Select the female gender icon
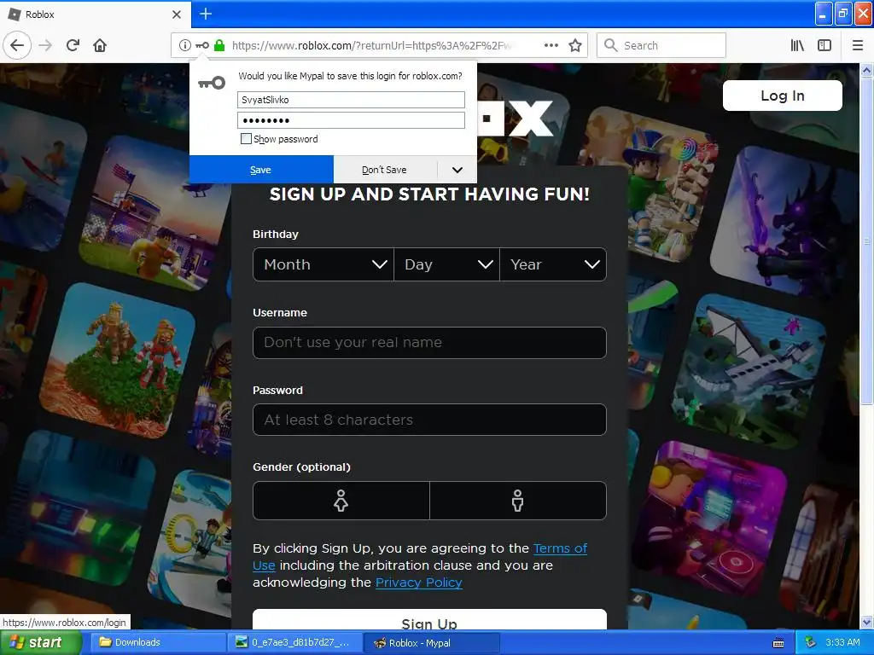 (x=341, y=501)
